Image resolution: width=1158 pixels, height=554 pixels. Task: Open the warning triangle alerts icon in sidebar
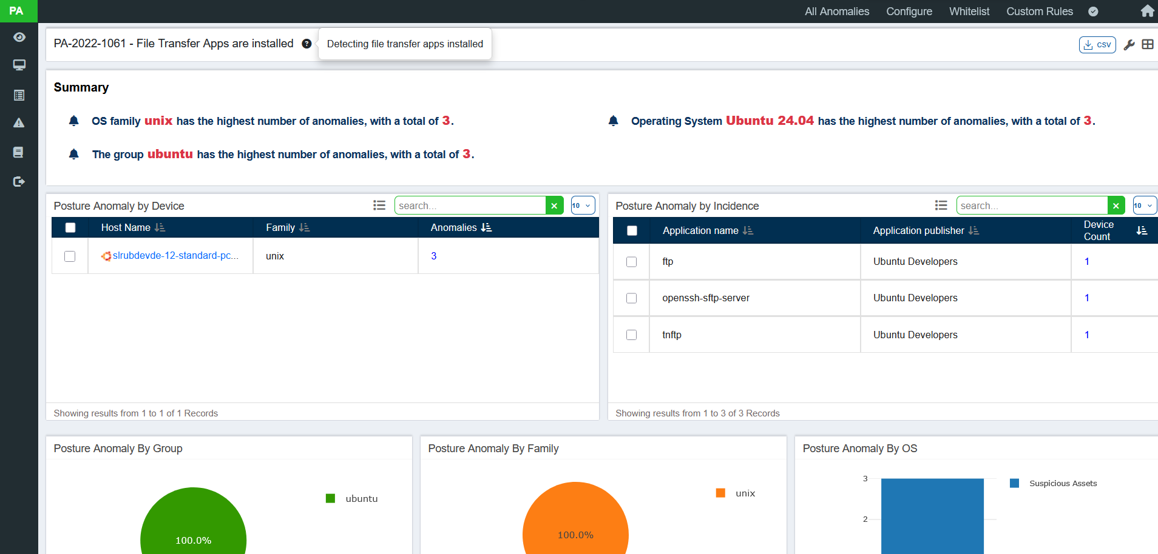click(x=19, y=123)
